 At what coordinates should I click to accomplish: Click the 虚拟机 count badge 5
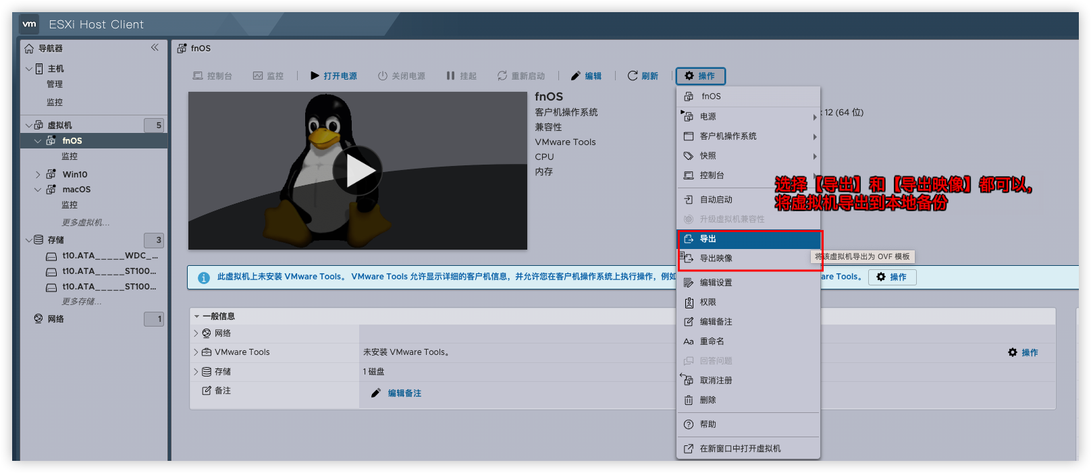(x=154, y=126)
